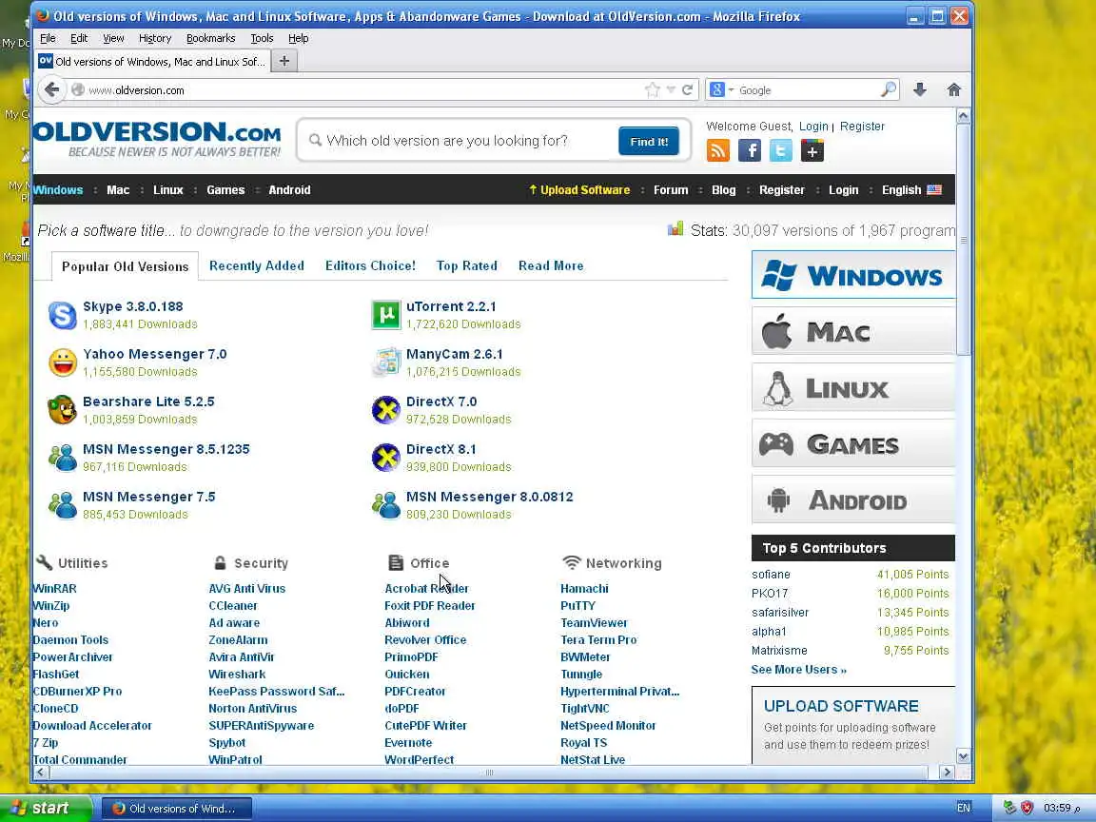Click the Games platform banner button
The width and height of the screenshot is (1096, 822).
coord(852,442)
